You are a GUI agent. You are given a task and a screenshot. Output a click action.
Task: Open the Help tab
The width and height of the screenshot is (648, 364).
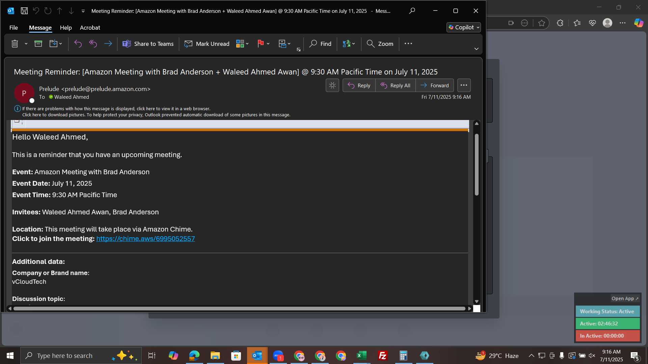pos(66,28)
